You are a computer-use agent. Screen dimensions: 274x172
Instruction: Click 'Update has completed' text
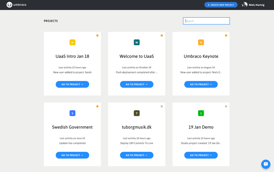[72, 143]
